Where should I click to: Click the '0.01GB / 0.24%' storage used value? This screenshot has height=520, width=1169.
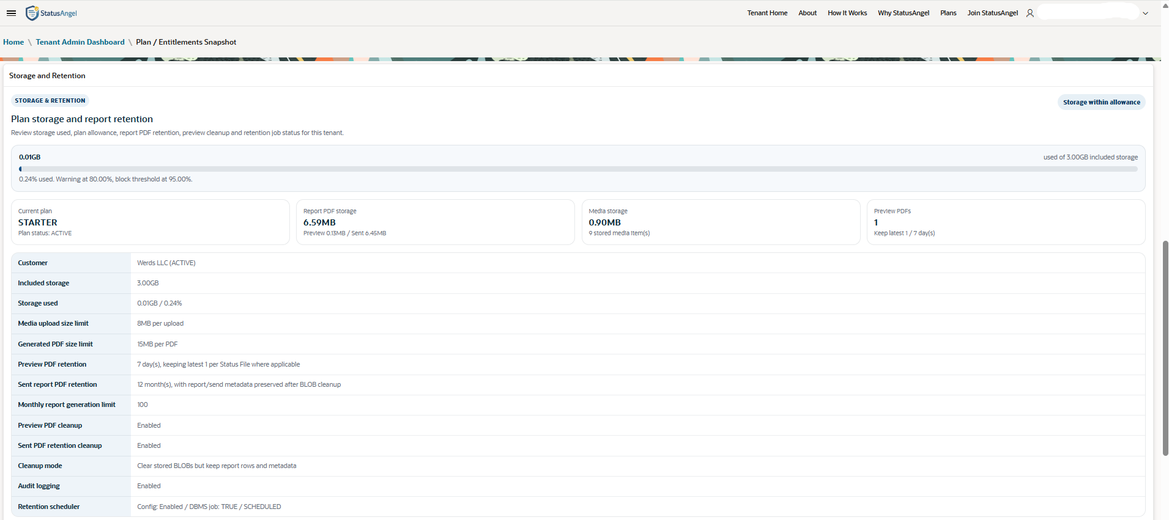tap(160, 303)
